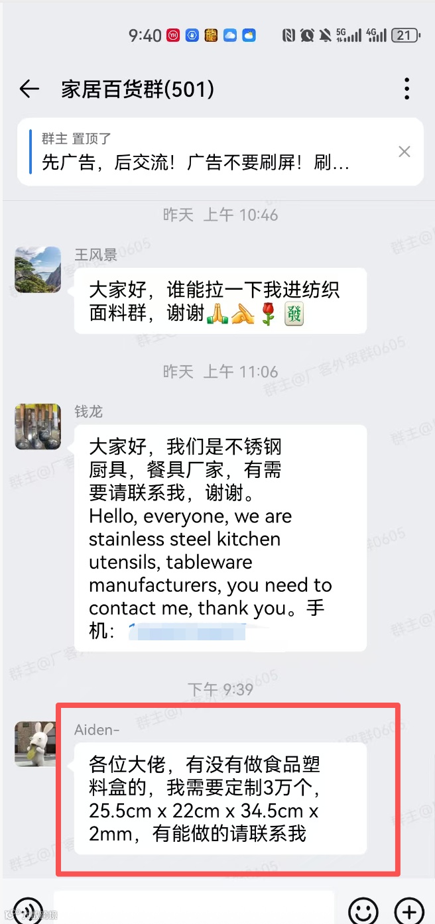Tap Aiden-'s food plastic box request
Image resolution: width=435 pixels, height=924 pixels.
point(220,799)
